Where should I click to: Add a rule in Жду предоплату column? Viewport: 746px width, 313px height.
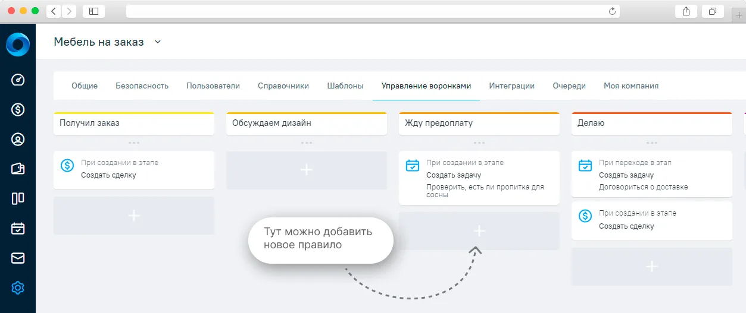(479, 230)
